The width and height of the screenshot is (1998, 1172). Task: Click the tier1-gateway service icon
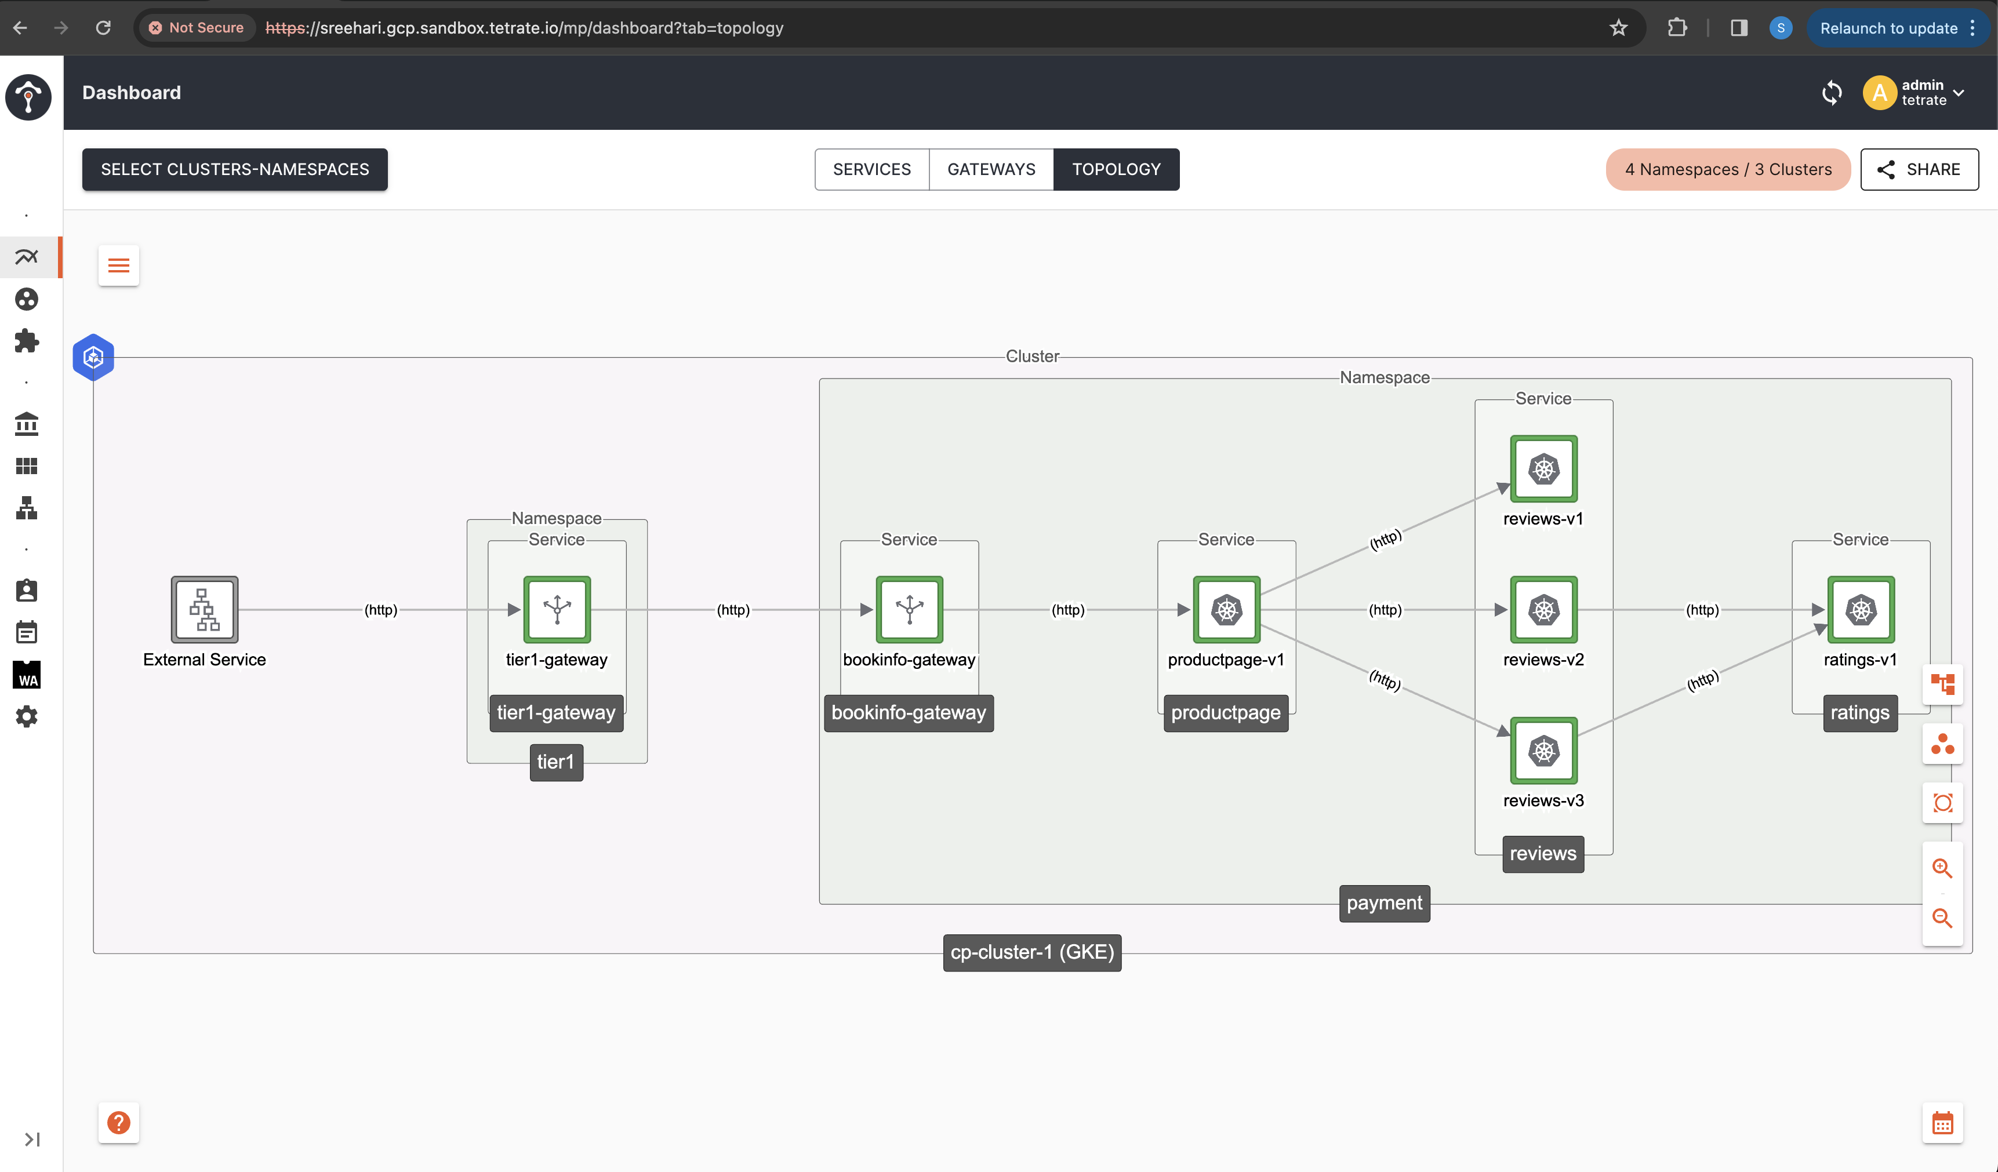tap(557, 609)
